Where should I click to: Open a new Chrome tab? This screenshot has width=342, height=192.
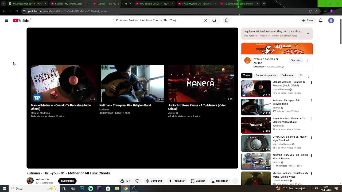(x=264, y=4)
